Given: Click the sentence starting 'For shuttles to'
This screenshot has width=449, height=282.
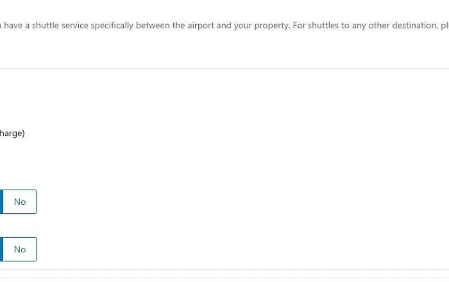Looking at the screenshot, I should 371,26.
